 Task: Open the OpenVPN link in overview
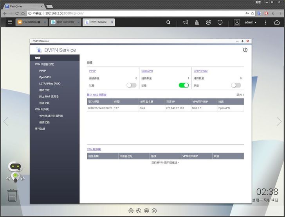point(148,71)
